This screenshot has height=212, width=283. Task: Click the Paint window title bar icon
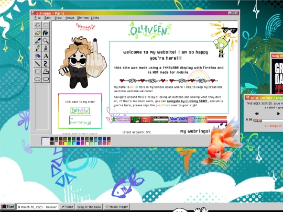[33, 13]
